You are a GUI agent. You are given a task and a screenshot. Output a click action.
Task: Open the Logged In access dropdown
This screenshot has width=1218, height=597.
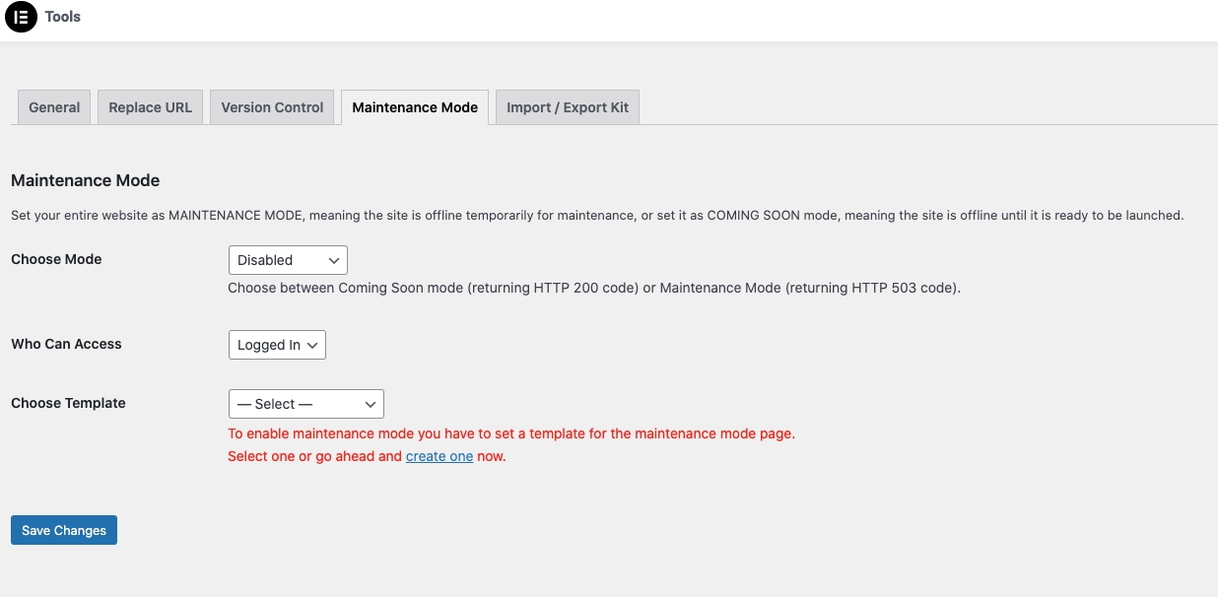(x=277, y=345)
